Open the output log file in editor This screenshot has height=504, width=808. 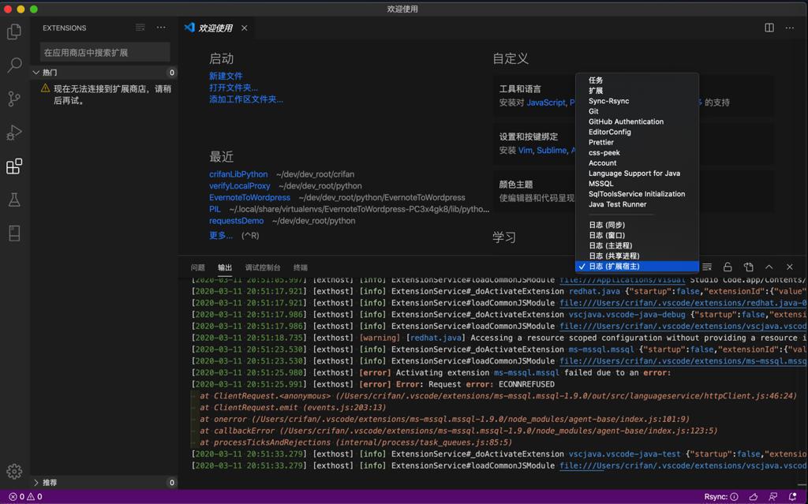tap(748, 267)
